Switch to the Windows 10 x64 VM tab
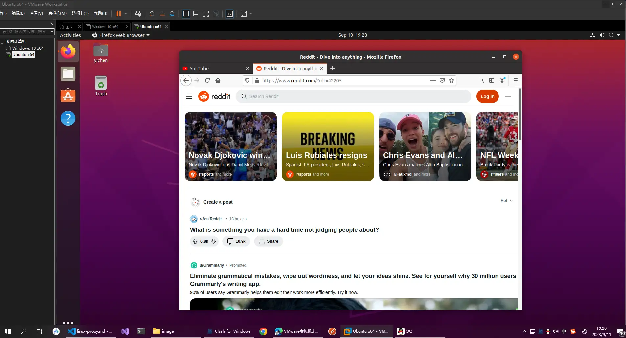Screen dimensions: 626x338 coord(105,27)
